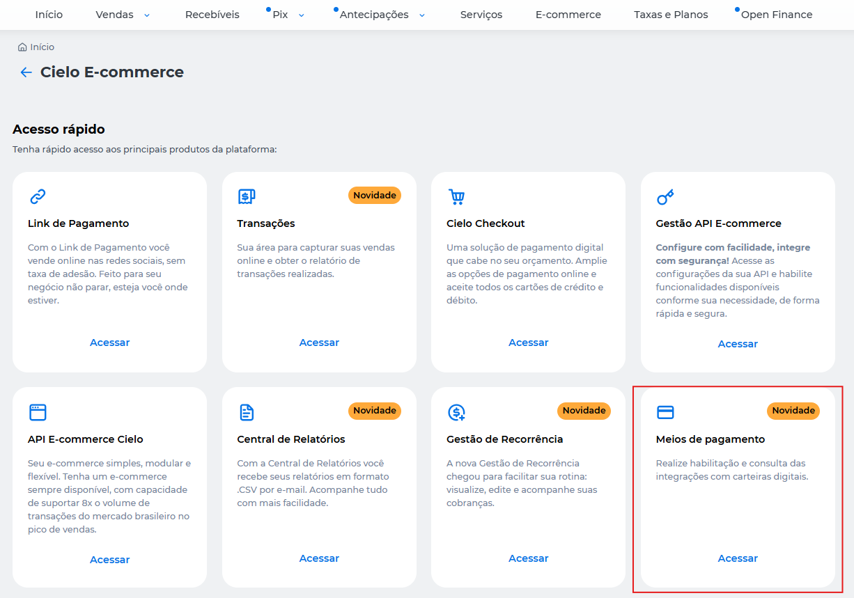Click the Link de Pagamento card title
This screenshot has height=598, width=854.
(79, 223)
